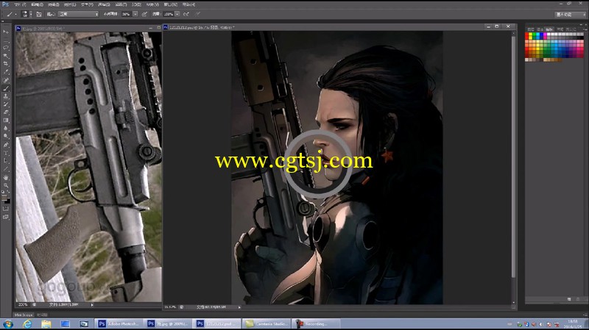Viewport: 589px width, 330px height.
Task: Select the Gradient tool
Action: coord(6,121)
